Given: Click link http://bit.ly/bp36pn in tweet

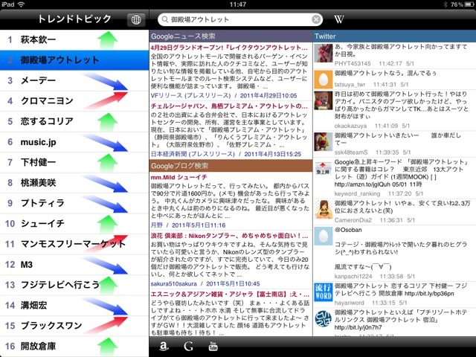Looking at the screenshot, I should pos(429,294).
